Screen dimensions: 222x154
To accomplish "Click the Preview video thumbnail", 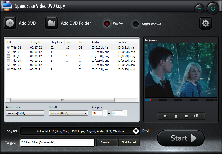I will (x=181, y=70).
